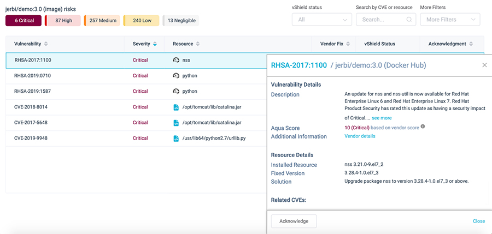
Task: Select the RHSA-2019:0710 vulnerability
Action: [33, 75]
